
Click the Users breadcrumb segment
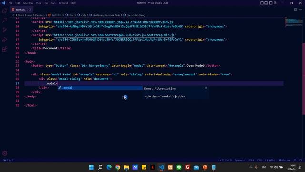click(x=21, y=15)
